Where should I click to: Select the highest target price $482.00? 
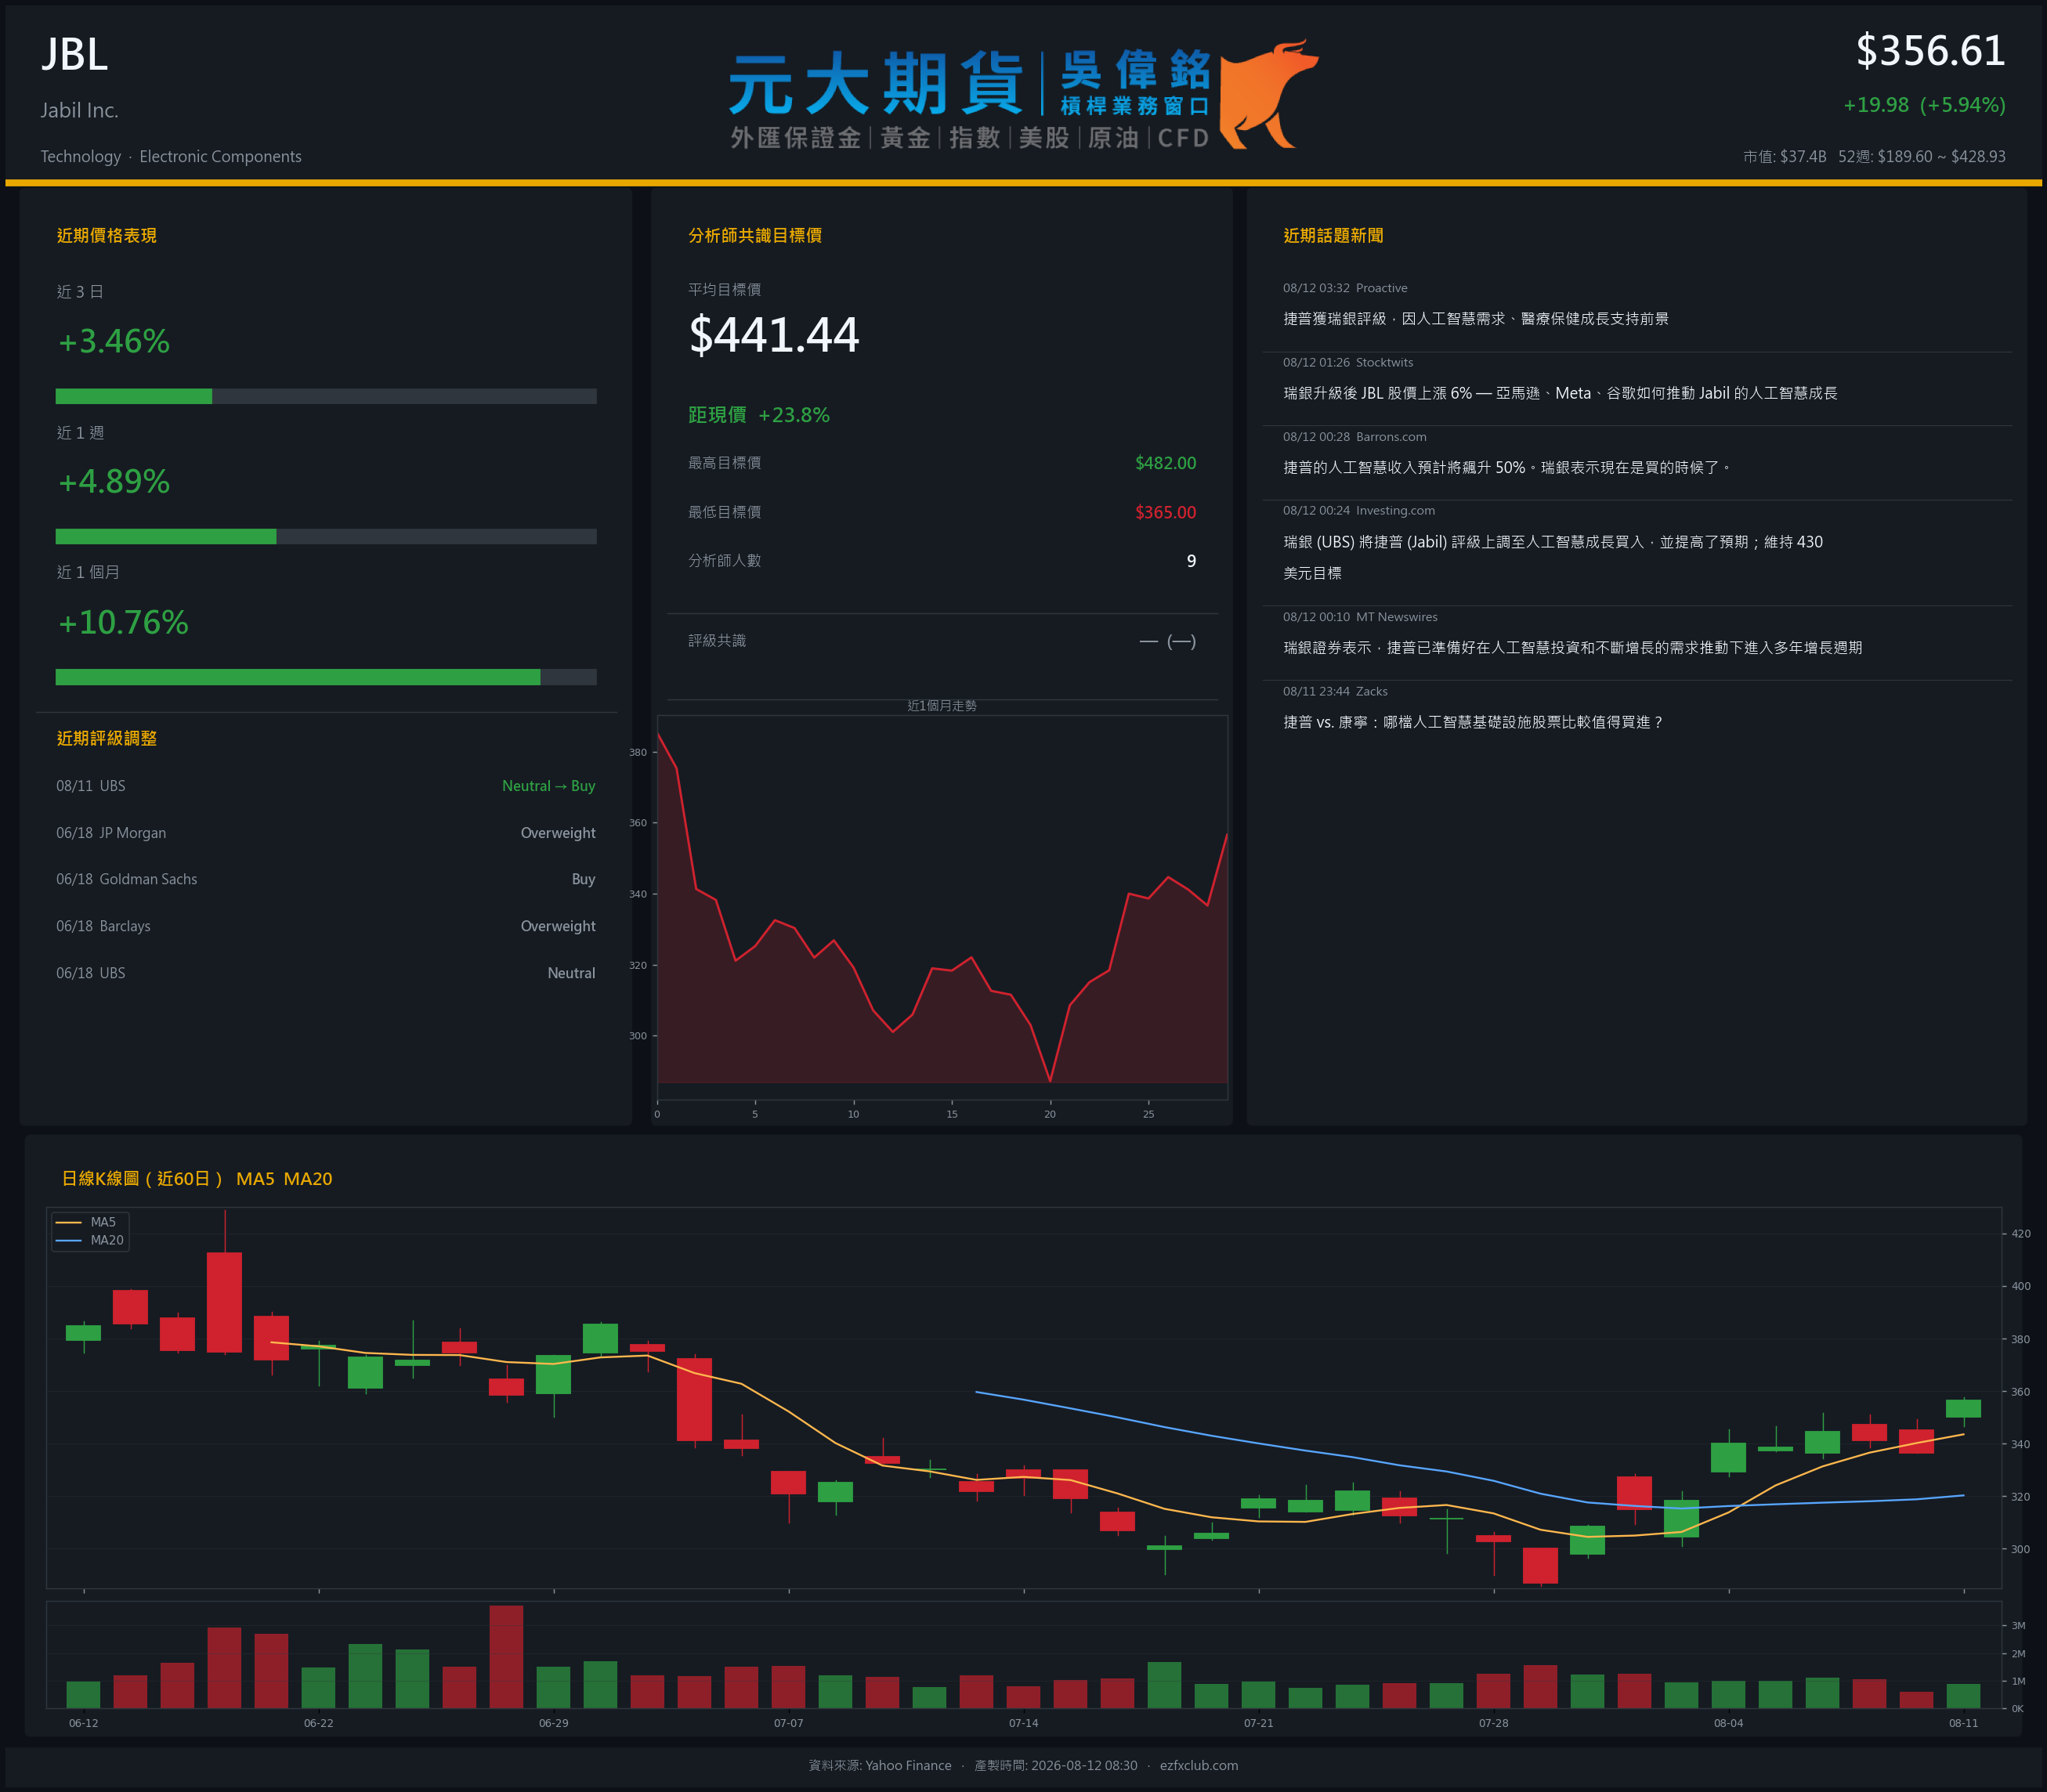click(1165, 463)
